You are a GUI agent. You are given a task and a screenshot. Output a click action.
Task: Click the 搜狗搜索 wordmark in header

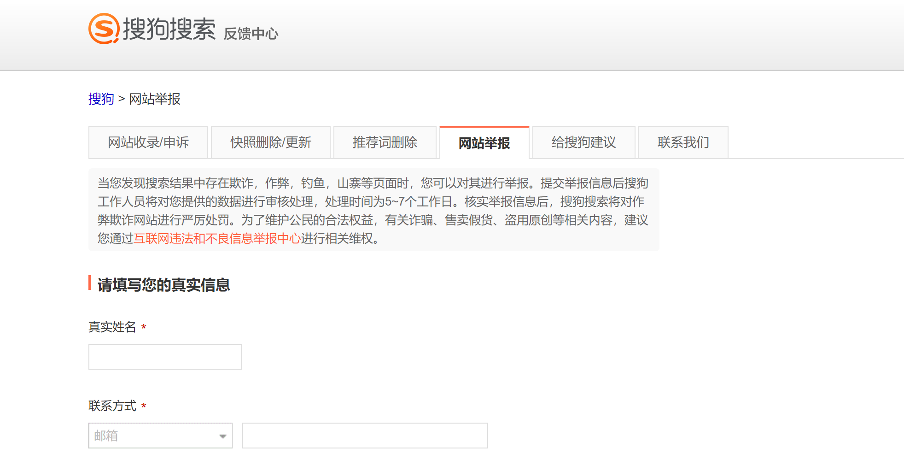pyautogui.click(x=169, y=29)
